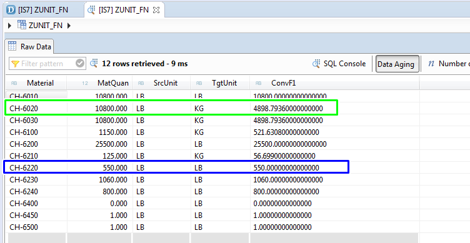Click the refresh icon beside rows retrieved
Image resolution: width=470 pixels, height=243 pixels.
click(94, 63)
